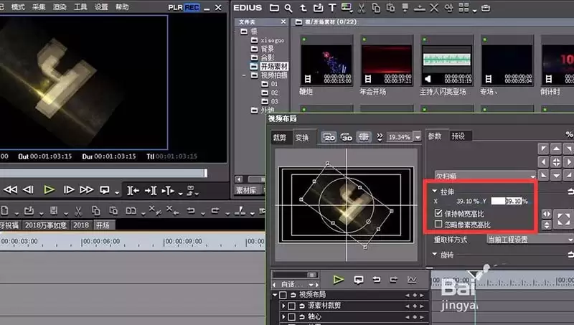Image resolution: width=574 pixels, height=325 pixels.
Task: Switch to the 裁剪 crop tab
Action: click(279, 138)
